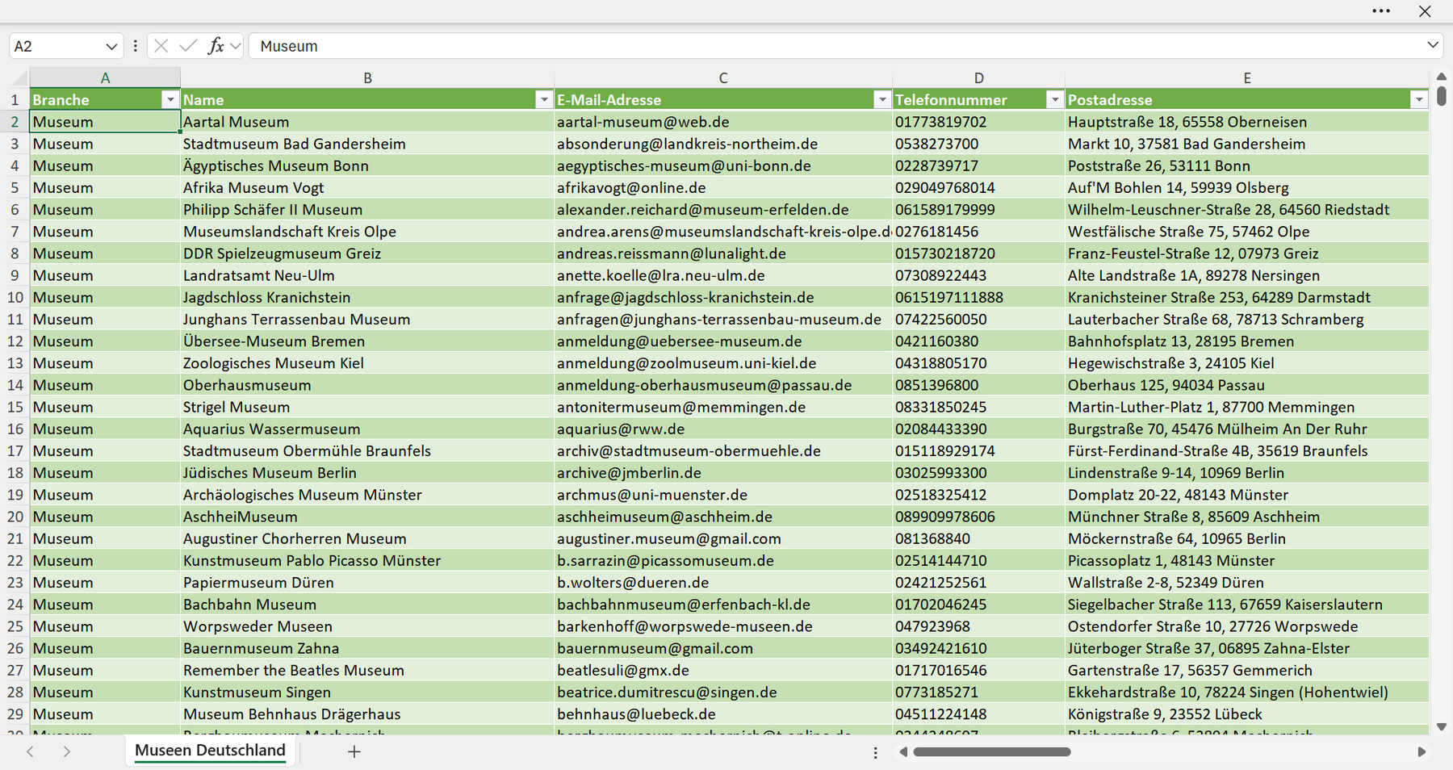Confirm entry with the checkmark icon
The width and height of the screenshot is (1453, 770).
[188, 46]
